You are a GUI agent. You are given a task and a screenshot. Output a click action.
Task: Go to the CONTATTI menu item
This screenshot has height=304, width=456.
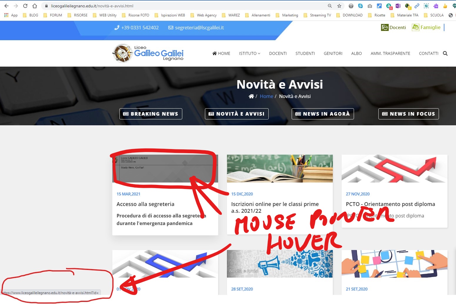click(x=428, y=53)
